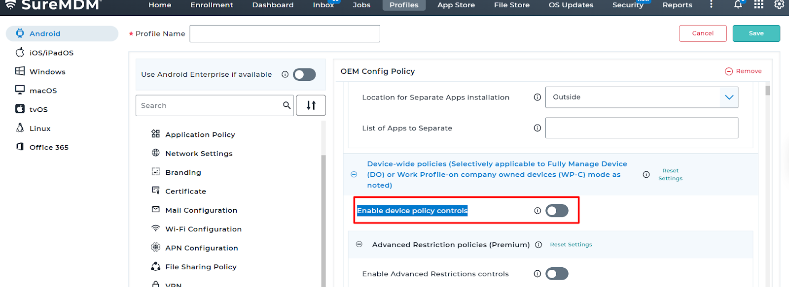Click the Save button
The image size is (789, 287).
756,33
